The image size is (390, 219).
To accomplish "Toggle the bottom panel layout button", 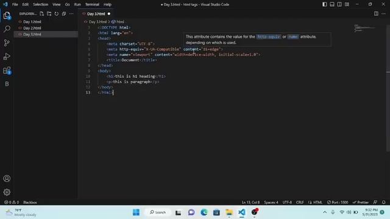I will [x=332, y=4].
